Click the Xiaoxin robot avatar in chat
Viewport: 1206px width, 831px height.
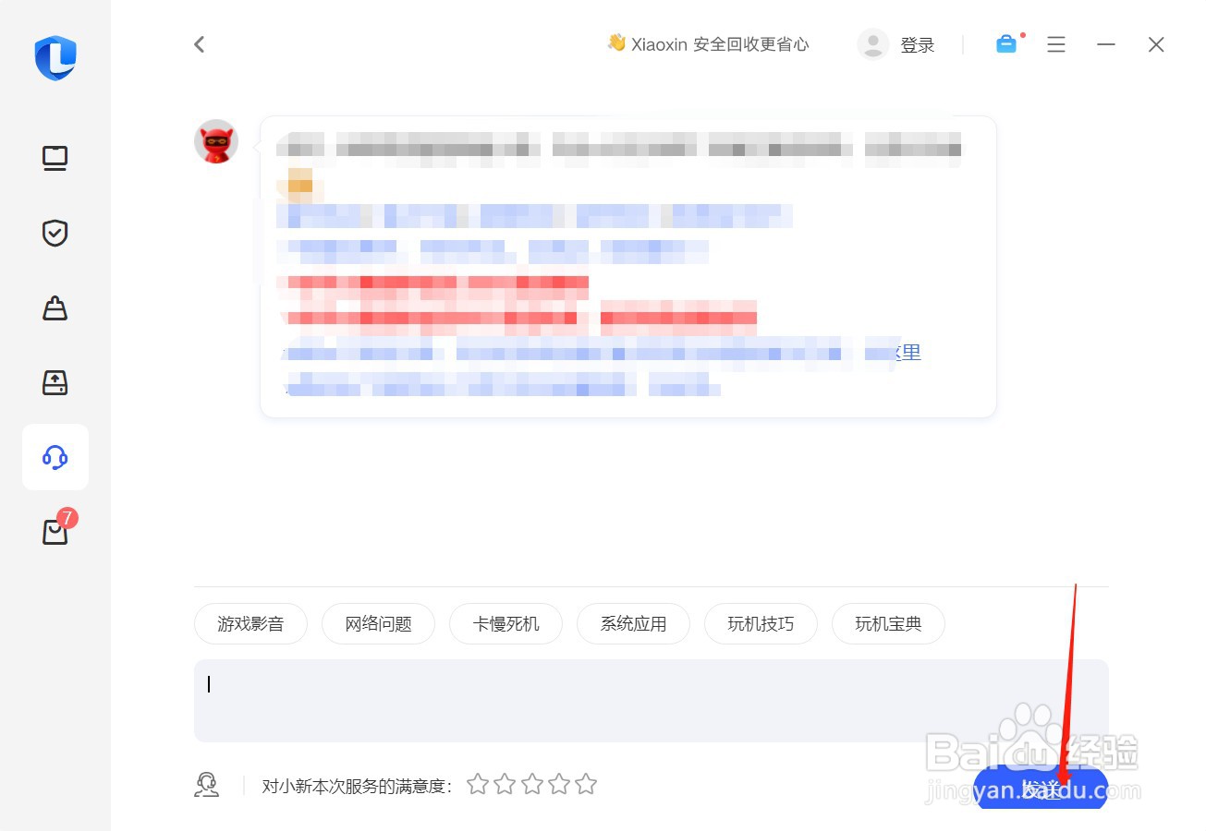(x=215, y=141)
